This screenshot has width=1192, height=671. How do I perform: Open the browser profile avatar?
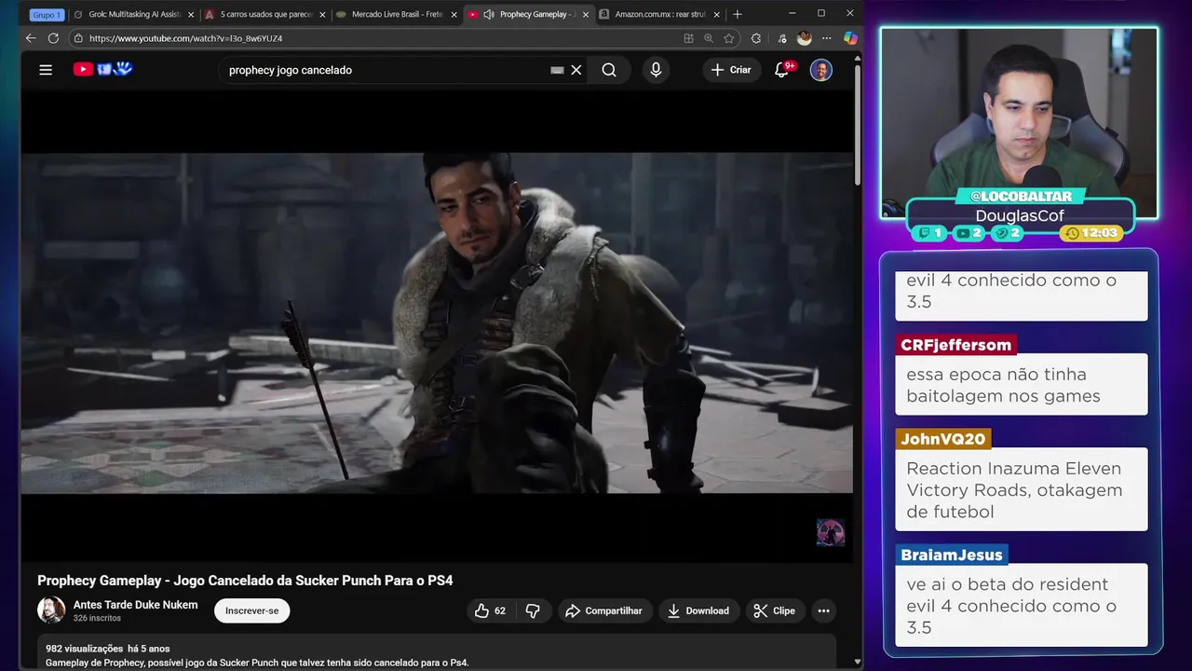805,38
